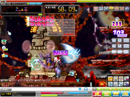
Task: Click the ぱふぇぱん party member HP row
Action: point(61,34)
